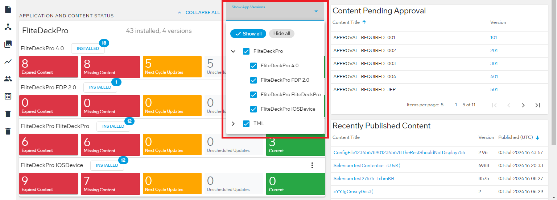Click INSTALLED button for FliteDeckPro IOSDevice
This screenshot has height=200, width=557.
click(x=107, y=166)
